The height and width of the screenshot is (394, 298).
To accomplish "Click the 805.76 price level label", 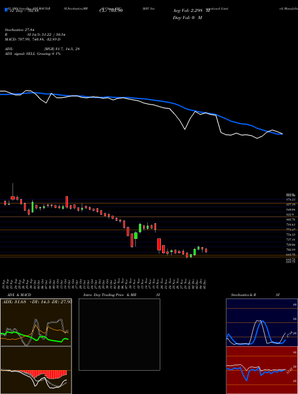I will pyautogui.click(x=291, y=220).
